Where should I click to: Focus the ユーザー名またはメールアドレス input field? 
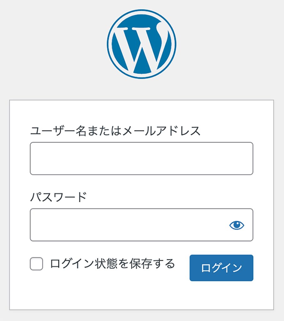(142, 158)
